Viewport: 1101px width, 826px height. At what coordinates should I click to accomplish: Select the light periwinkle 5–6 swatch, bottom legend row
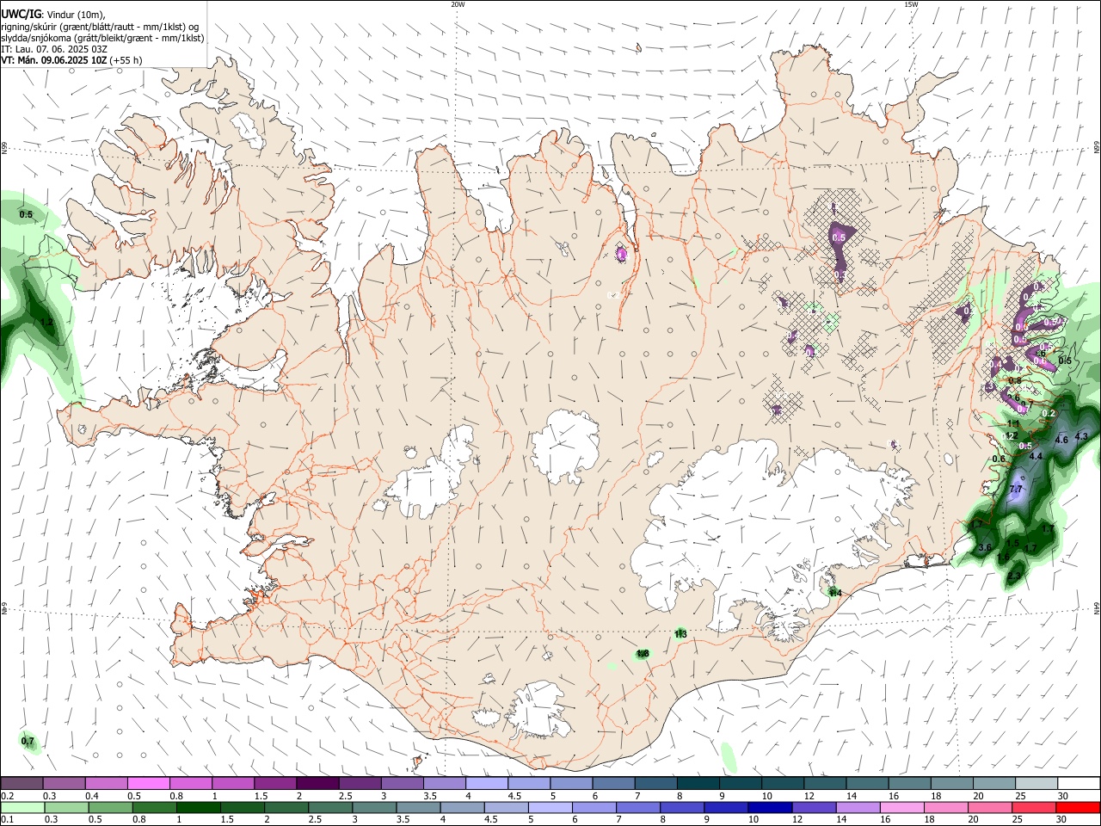[x=550, y=807]
